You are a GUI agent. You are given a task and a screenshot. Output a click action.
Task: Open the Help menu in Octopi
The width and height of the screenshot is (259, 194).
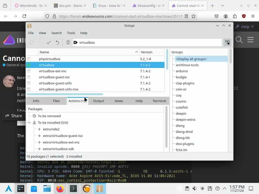[x=84, y=33]
